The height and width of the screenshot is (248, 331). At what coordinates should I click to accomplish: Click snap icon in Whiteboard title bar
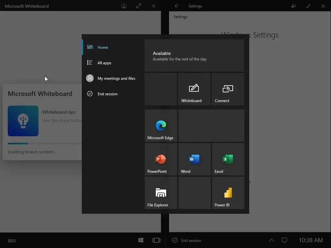(124, 6)
